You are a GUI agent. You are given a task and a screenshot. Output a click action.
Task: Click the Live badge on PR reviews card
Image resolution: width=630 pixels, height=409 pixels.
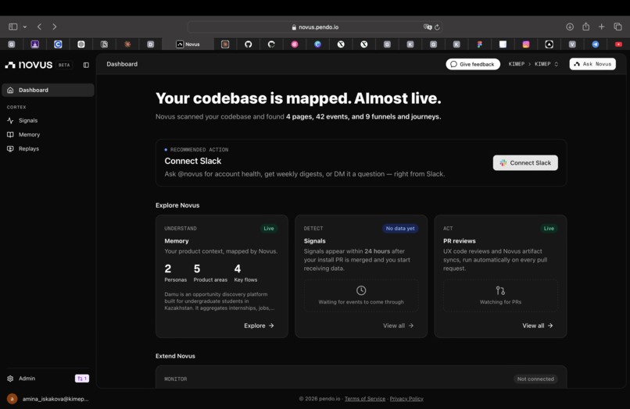[x=549, y=229]
